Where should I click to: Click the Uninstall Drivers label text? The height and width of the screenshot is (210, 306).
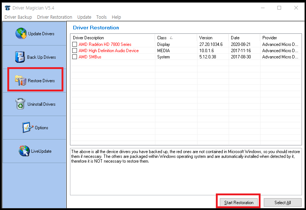point(41,104)
